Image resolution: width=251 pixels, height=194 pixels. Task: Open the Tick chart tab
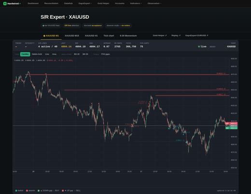[109, 36]
